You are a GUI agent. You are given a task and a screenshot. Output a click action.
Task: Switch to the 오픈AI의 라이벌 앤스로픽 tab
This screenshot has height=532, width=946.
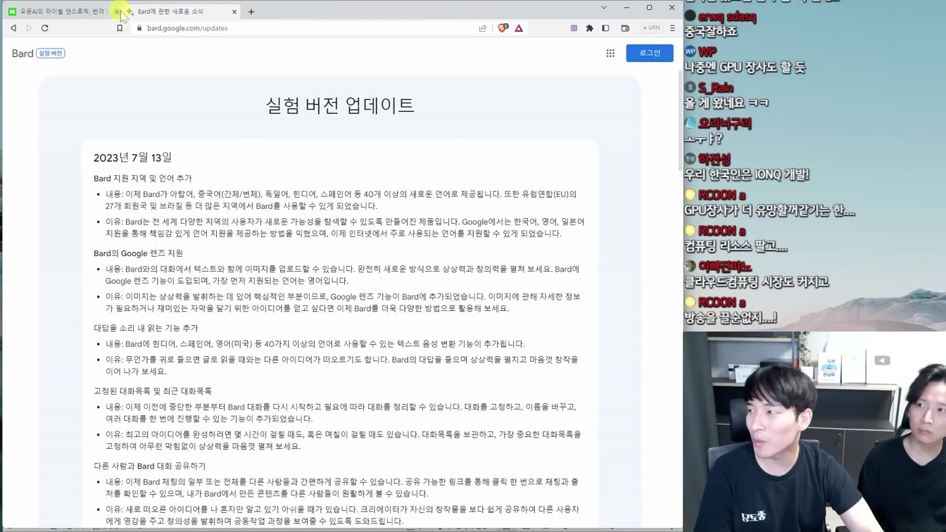[62, 11]
